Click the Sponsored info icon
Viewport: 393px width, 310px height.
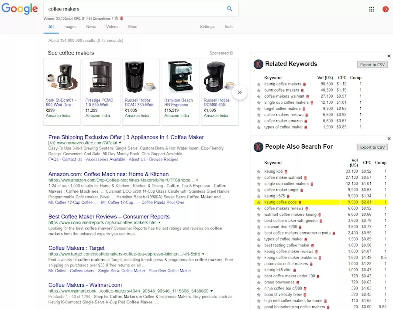tap(231, 53)
